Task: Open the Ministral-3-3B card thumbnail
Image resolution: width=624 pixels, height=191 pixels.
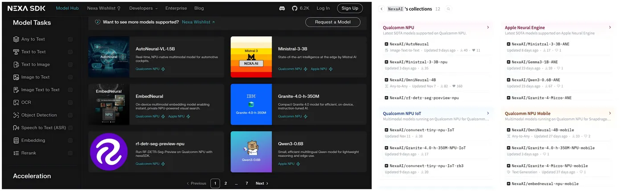Action: pos(251,57)
